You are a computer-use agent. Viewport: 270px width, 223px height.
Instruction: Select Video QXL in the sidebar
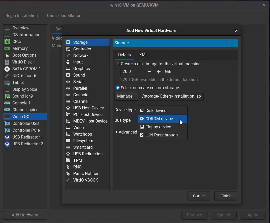(25, 117)
